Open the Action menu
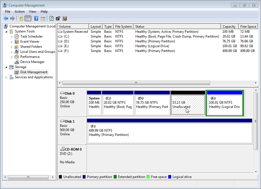 (x=19, y=12)
